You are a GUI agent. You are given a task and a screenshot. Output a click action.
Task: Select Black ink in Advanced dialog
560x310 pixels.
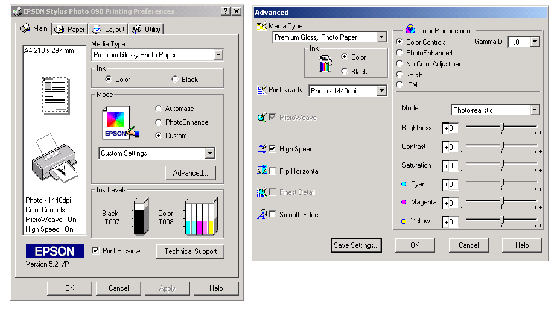[x=345, y=71]
